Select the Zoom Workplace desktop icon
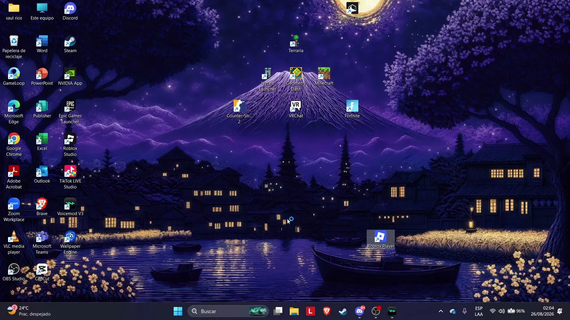Image resolution: width=570 pixels, height=320 pixels. (x=14, y=210)
